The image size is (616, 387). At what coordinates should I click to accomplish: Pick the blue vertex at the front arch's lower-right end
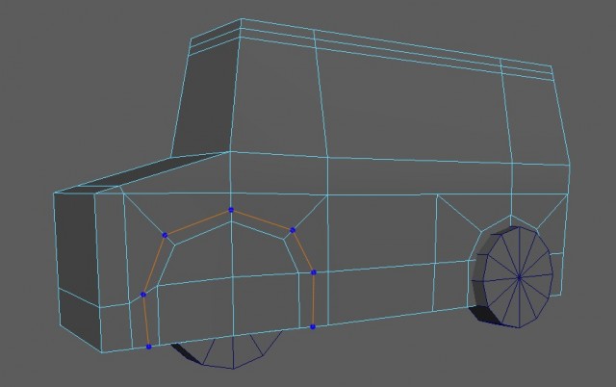point(313,327)
